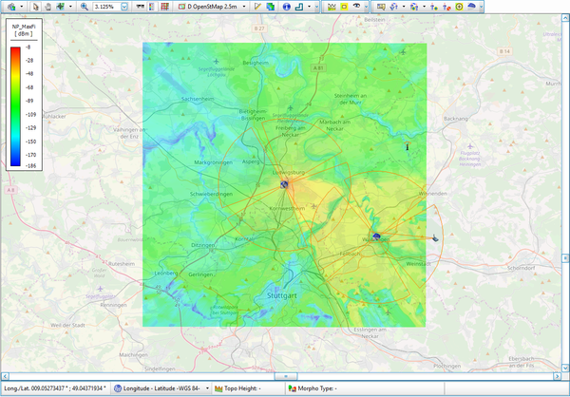
Task: Click the print/export globe icon in toolbar
Action: click(11, 7)
